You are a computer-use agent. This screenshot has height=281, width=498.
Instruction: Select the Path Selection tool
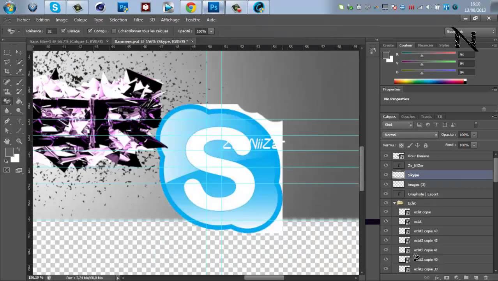click(x=7, y=131)
